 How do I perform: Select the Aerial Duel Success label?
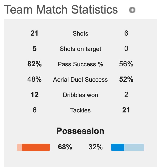click(x=80, y=80)
